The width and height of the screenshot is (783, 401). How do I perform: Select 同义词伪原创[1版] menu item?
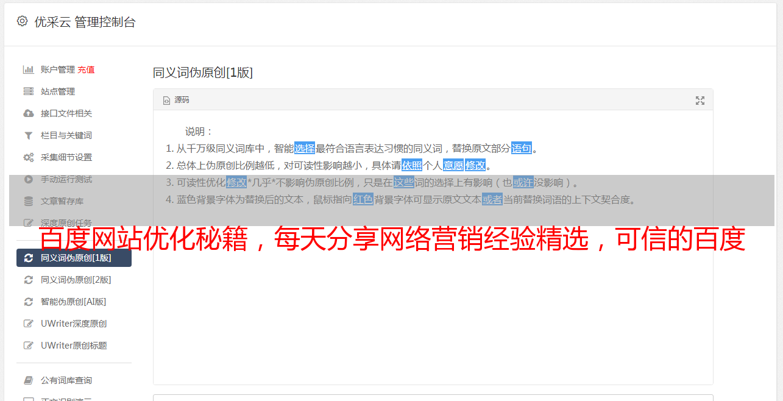[x=74, y=258]
